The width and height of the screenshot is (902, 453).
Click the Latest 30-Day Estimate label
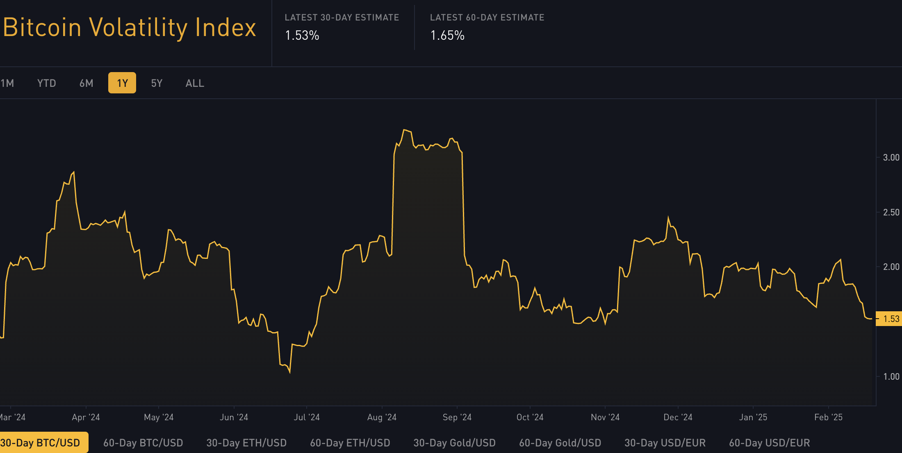point(342,18)
